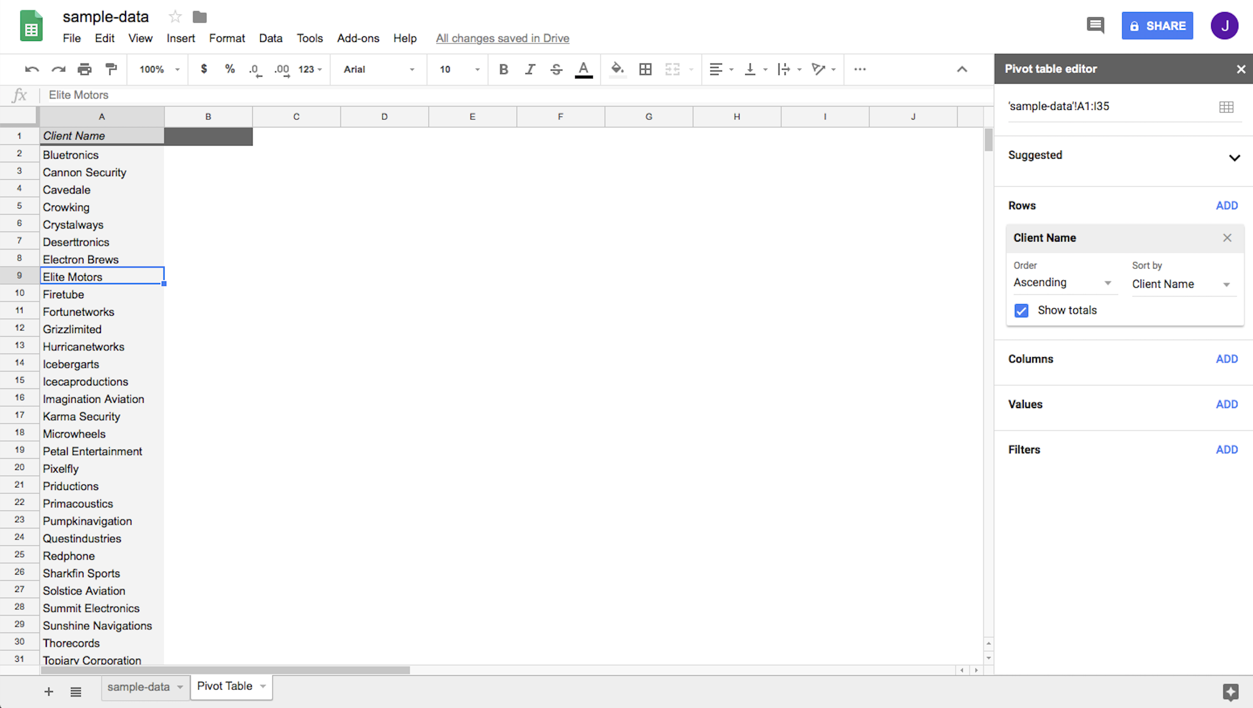Toggle italic formatting

tap(530, 69)
